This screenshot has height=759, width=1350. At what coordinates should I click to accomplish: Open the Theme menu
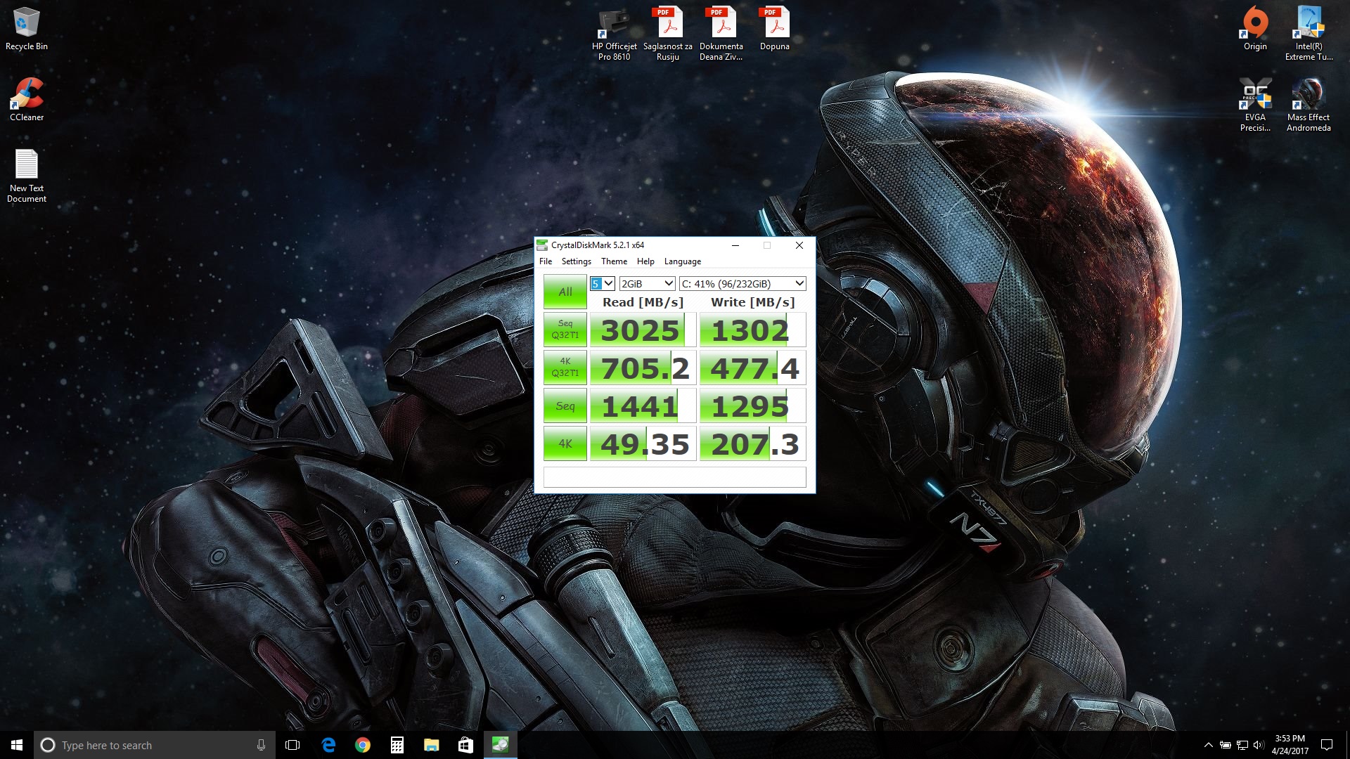pyautogui.click(x=614, y=261)
